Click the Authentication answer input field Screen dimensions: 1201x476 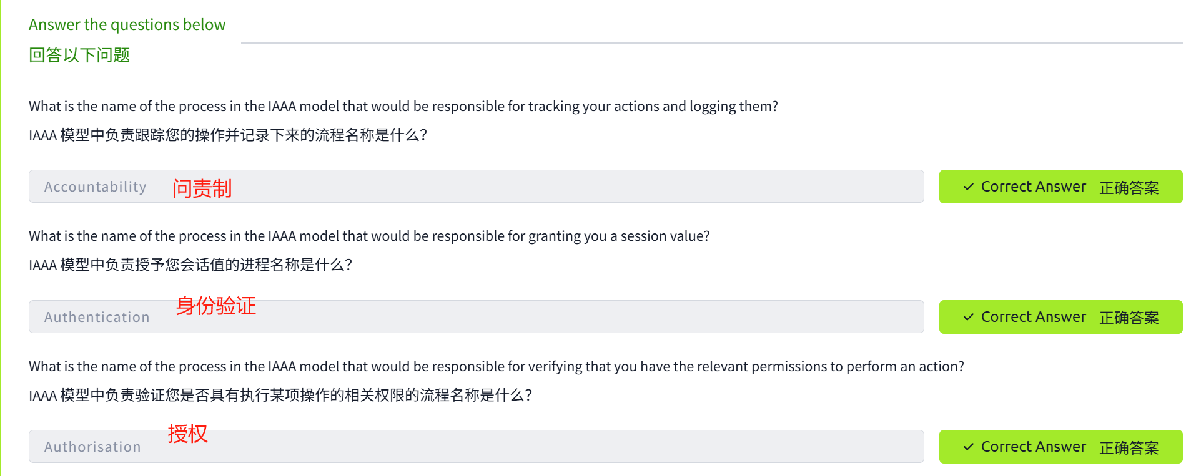475,317
